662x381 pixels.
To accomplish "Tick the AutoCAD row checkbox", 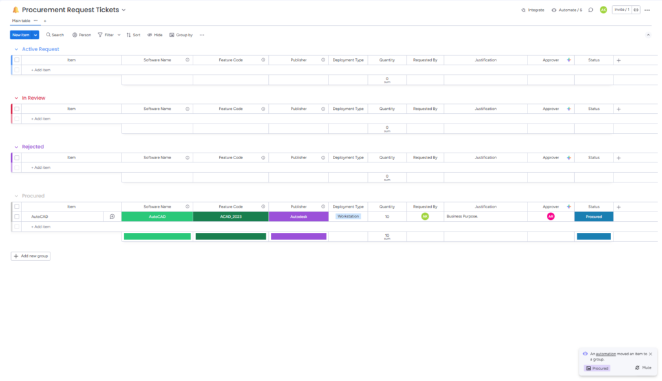I will 17,217.
